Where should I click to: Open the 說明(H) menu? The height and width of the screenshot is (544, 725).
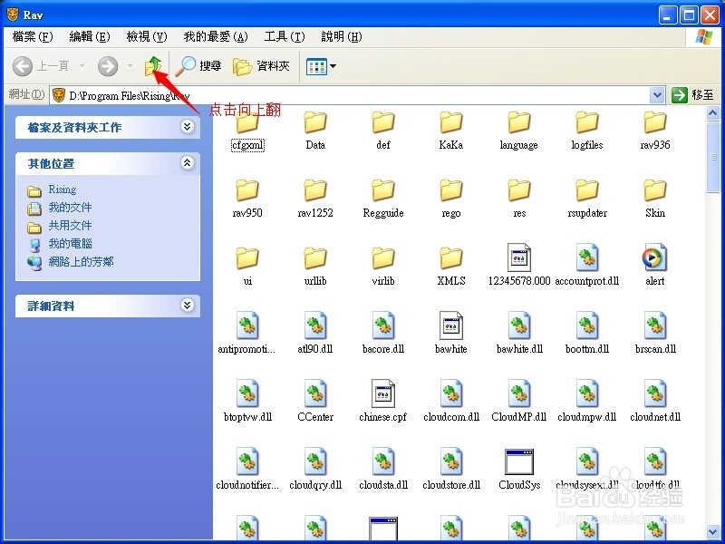click(x=342, y=36)
